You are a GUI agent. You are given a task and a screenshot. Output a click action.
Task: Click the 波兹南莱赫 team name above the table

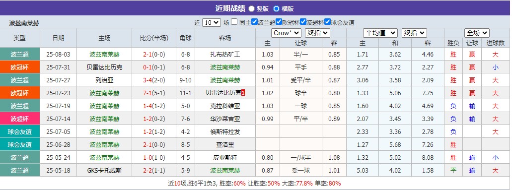tap(24, 23)
